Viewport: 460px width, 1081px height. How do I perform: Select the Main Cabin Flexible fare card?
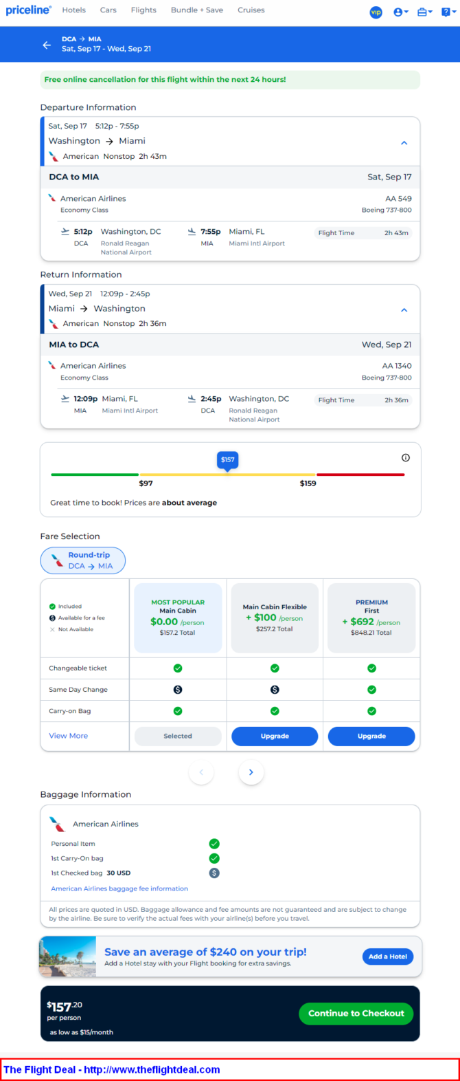click(275, 618)
